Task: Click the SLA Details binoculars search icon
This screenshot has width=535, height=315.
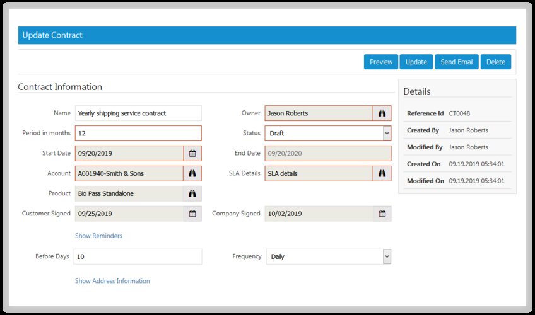Action: point(382,173)
